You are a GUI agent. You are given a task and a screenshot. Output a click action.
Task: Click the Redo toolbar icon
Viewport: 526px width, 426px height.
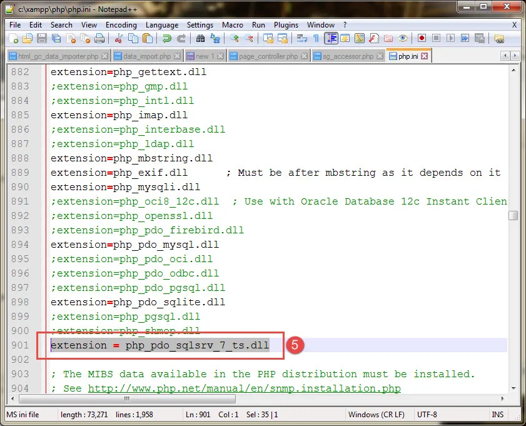[181, 39]
